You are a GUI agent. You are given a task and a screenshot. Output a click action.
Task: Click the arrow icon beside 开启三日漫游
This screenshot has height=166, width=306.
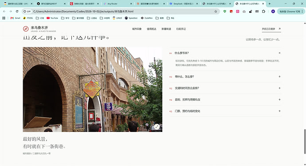tap(279, 29)
